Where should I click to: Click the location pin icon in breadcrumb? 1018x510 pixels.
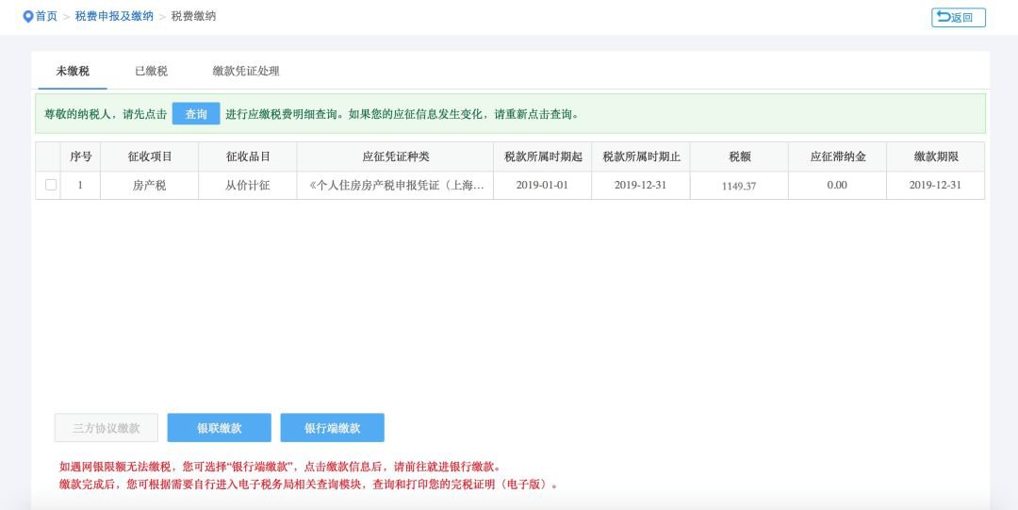[28, 17]
